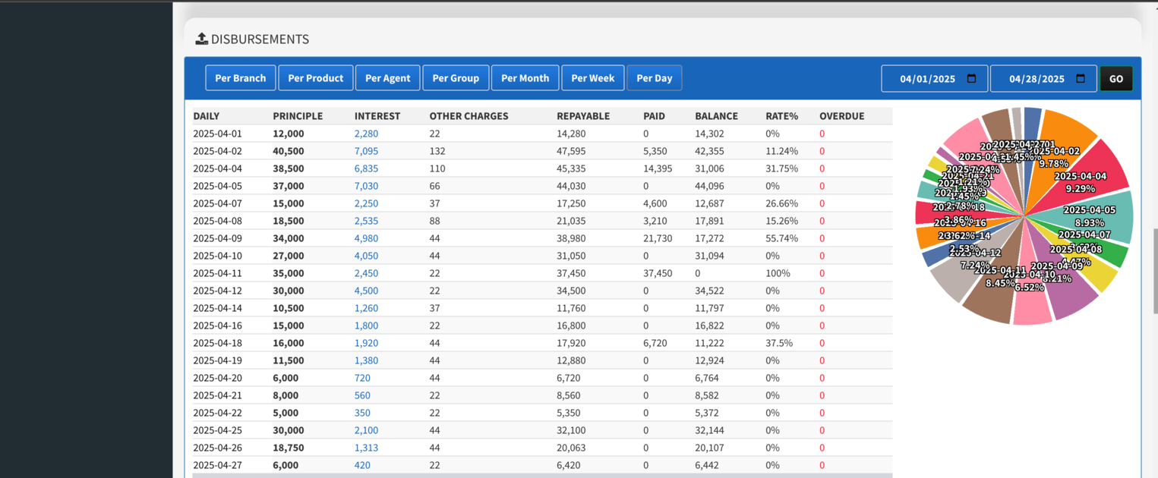Open interest link 2,100 for 2025-04-25
1158x478 pixels.
pos(366,430)
